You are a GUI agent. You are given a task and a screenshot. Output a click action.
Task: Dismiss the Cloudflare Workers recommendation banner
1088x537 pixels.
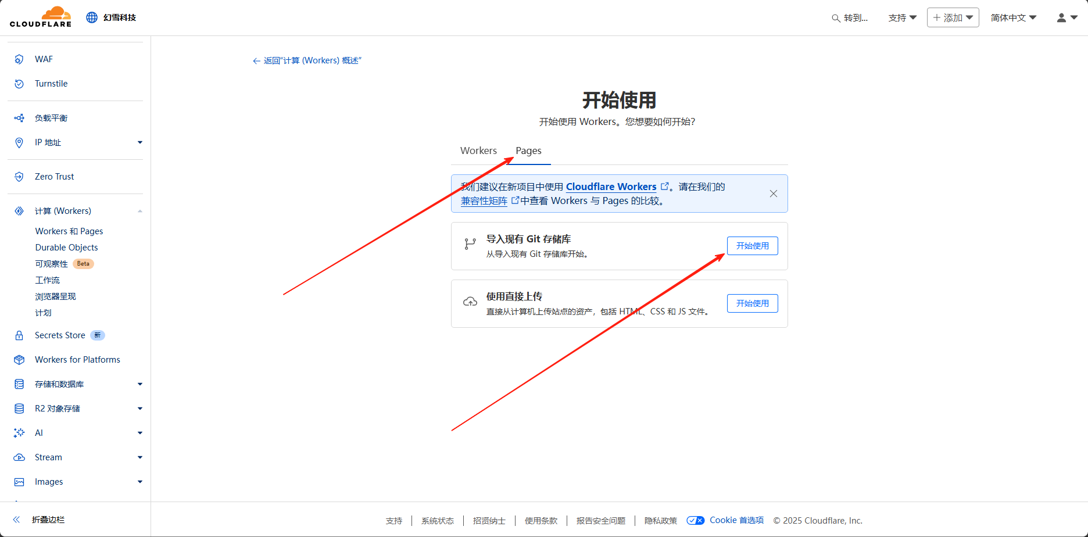click(x=774, y=194)
